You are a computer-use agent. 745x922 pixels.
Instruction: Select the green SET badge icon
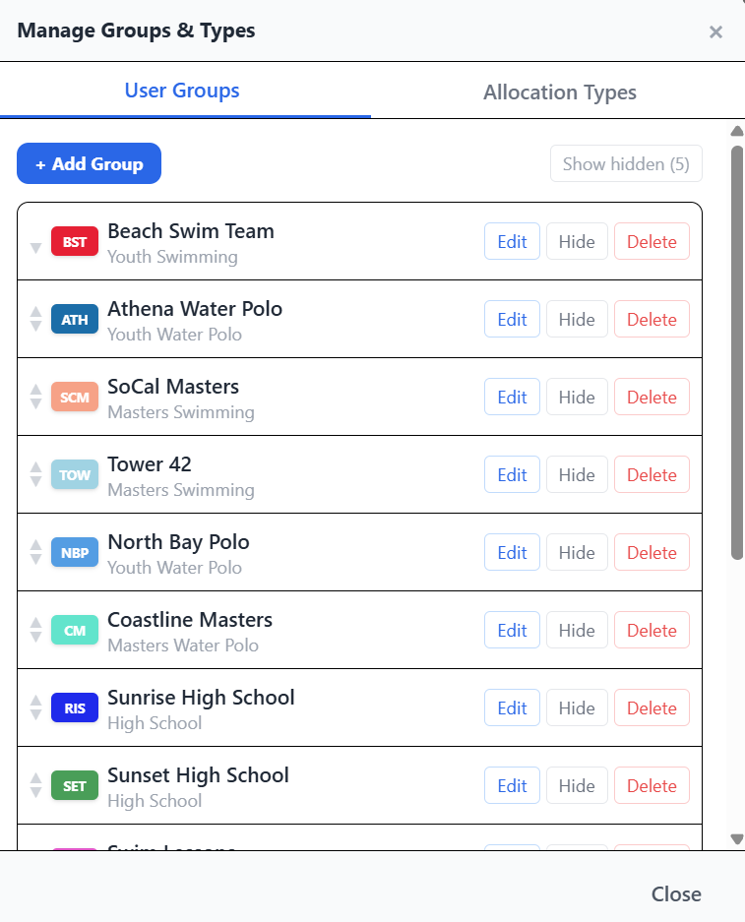point(74,785)
